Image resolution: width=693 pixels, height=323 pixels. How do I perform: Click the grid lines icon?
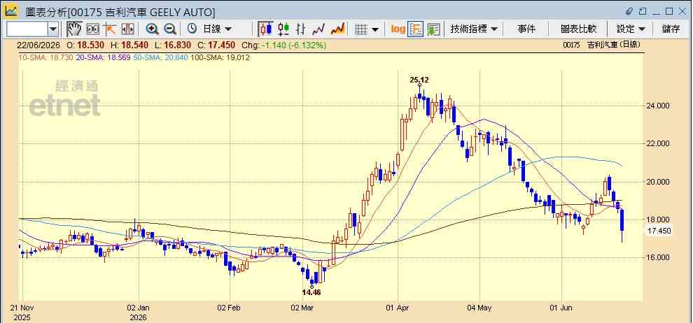pyautogui.click(x=361, y=29)
